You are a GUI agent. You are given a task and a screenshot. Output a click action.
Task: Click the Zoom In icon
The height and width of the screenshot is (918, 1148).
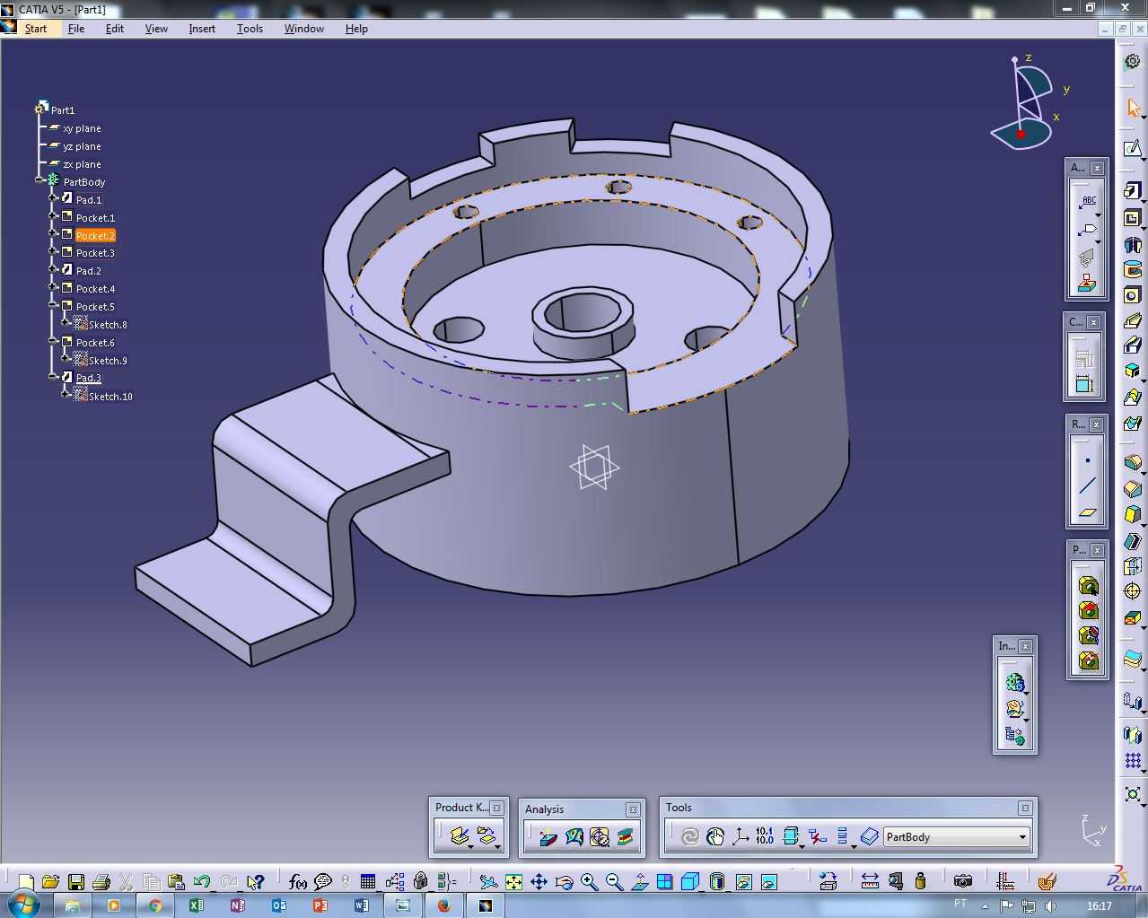pos(589,882)
